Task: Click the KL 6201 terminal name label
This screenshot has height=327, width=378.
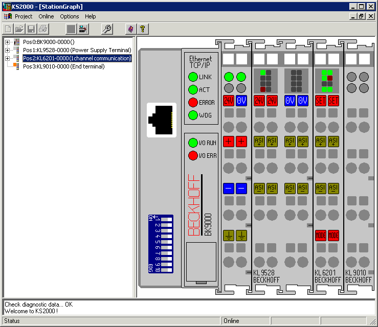Action: point(325,273)
